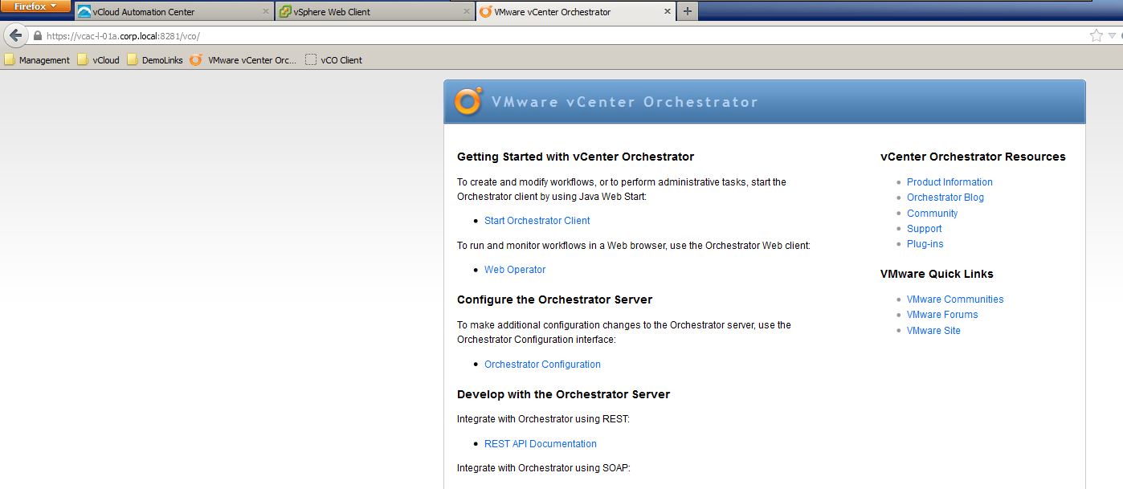Click the Start Orchestrator Client link
The height and width of the screenshot is (489, 1123).
(537, 221)
